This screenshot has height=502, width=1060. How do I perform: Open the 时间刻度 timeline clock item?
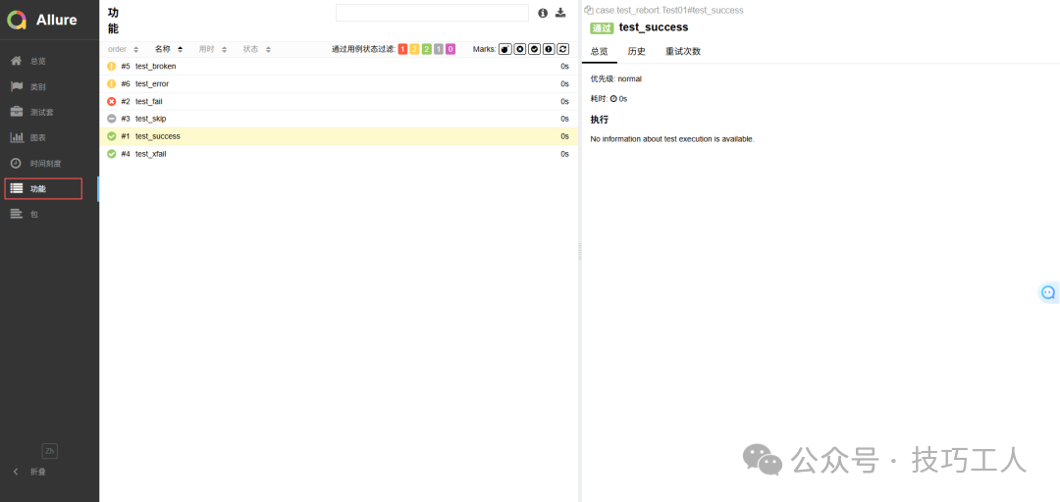[49, 164]
